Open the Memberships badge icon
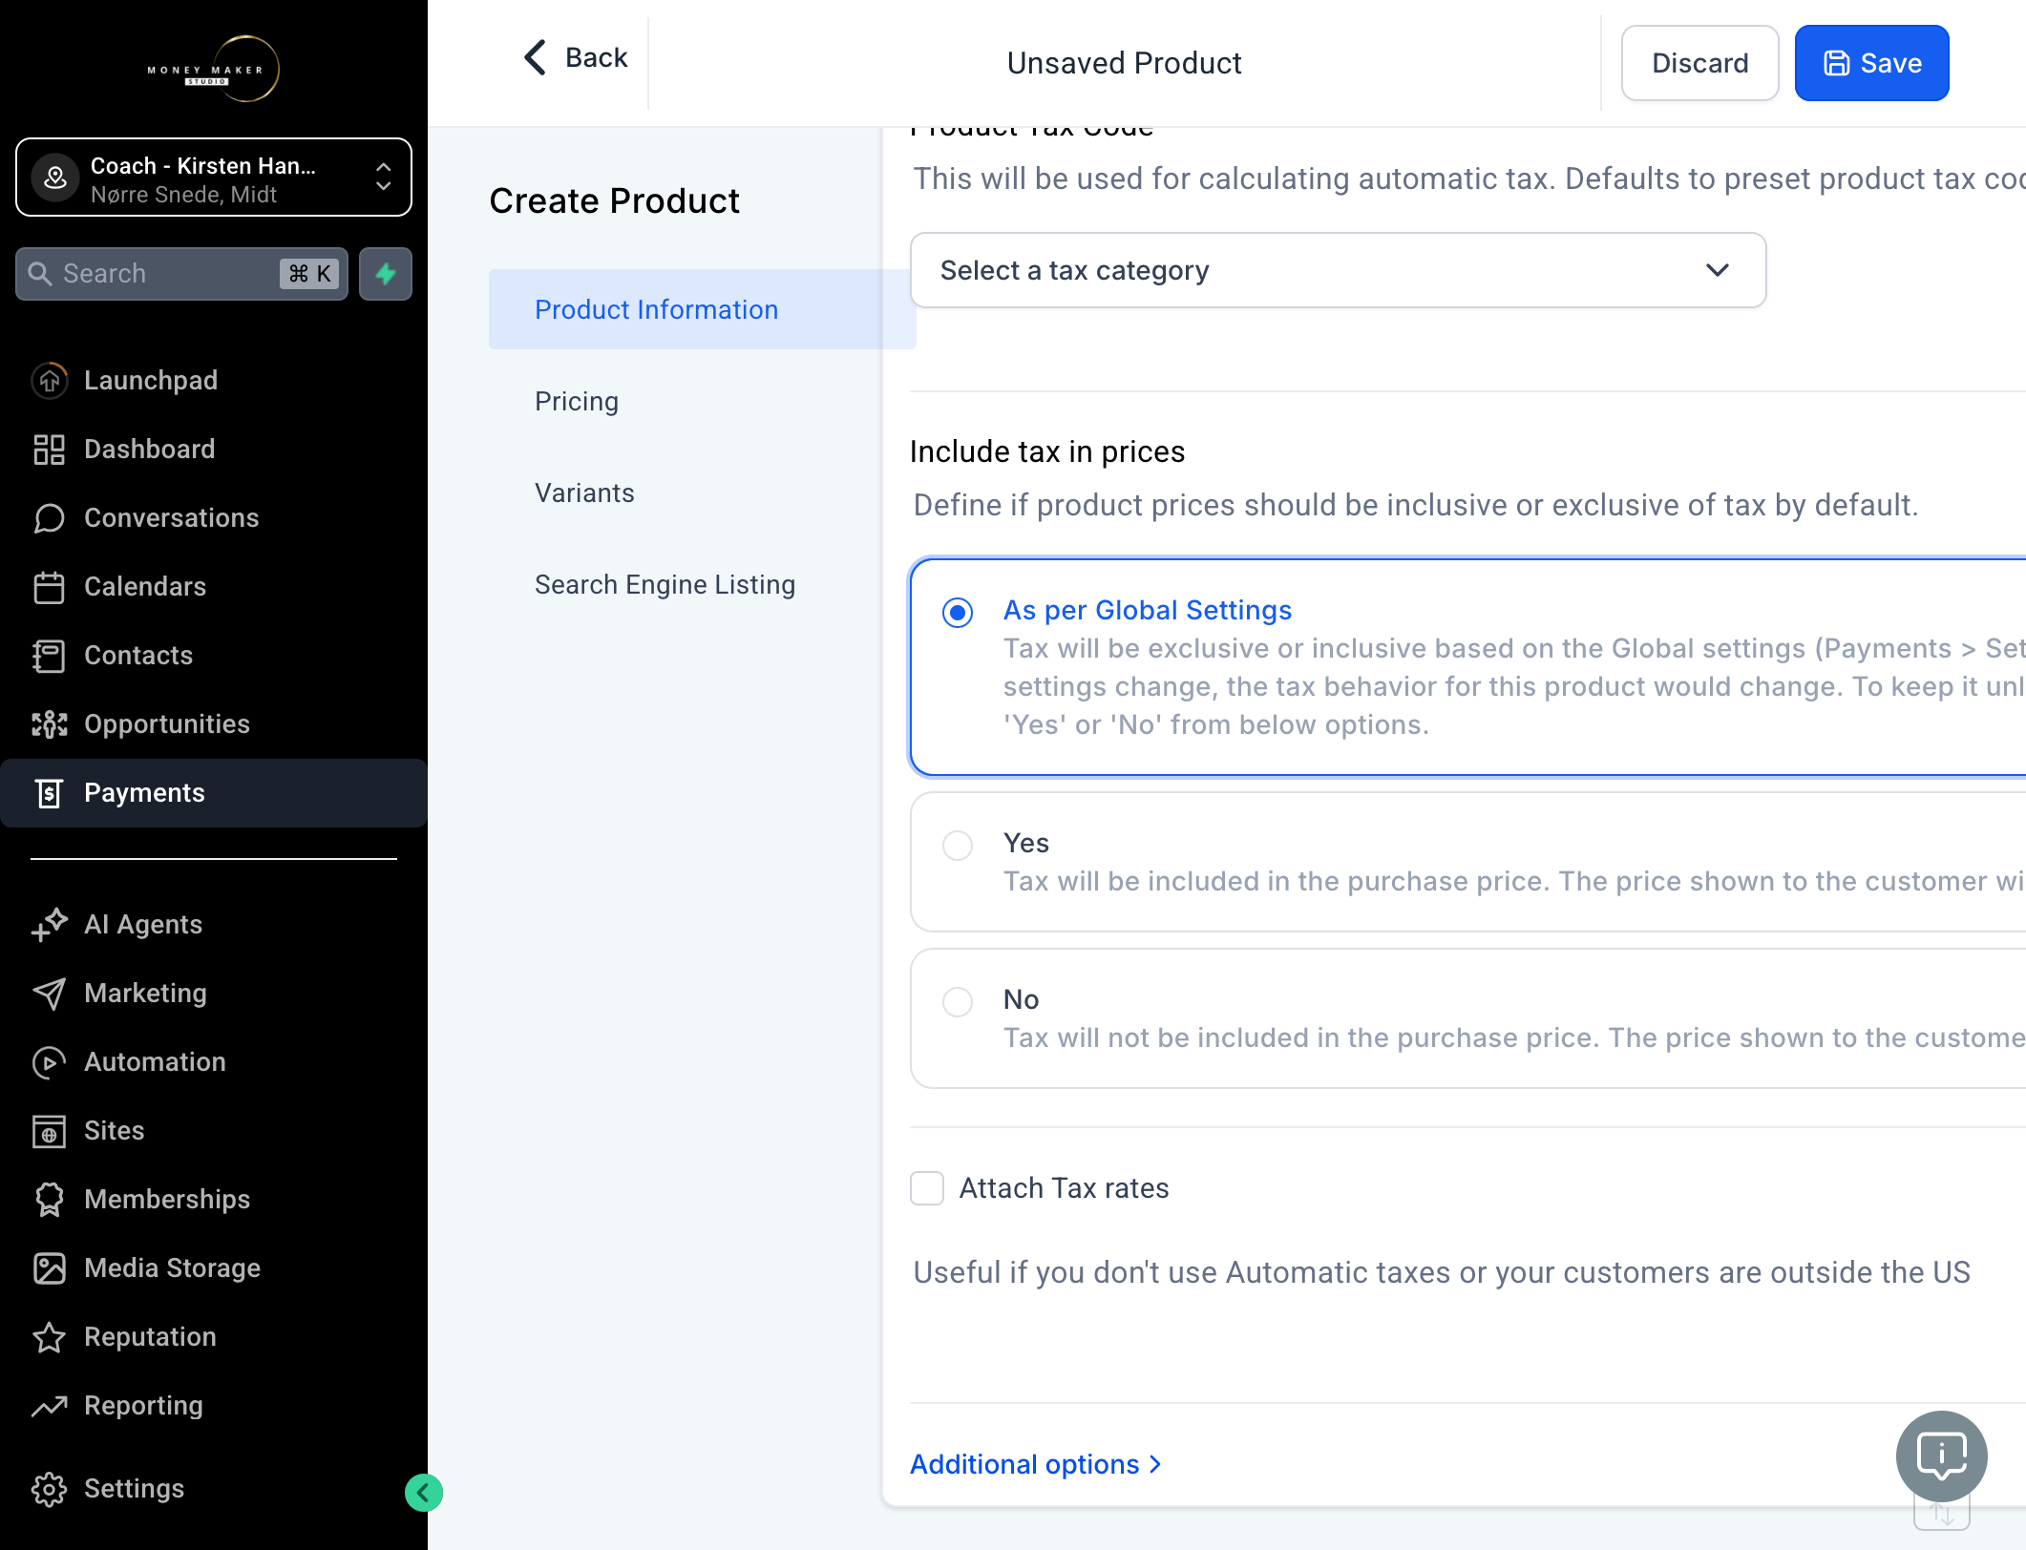The width and height of the screenshot is (2026, 1550). pyautogui.click(x=49, y=1199)
